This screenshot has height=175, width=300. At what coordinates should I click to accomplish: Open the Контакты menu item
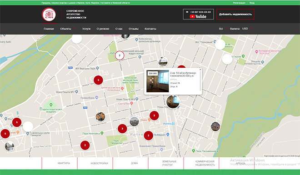tap(150, 29)
